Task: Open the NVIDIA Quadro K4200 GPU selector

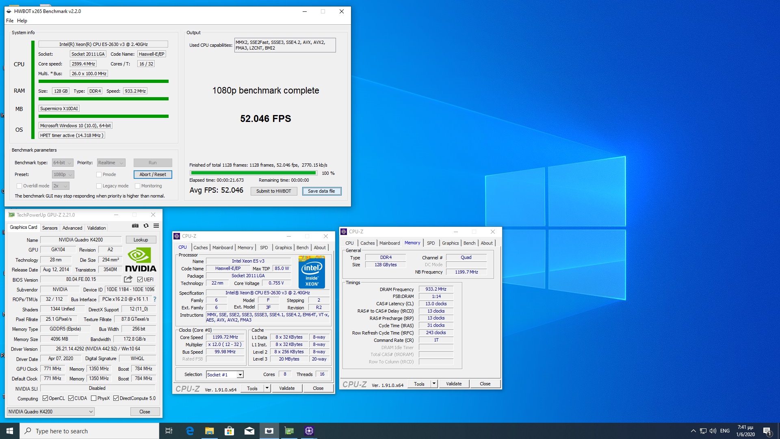Action: click(x=51, y=412)
